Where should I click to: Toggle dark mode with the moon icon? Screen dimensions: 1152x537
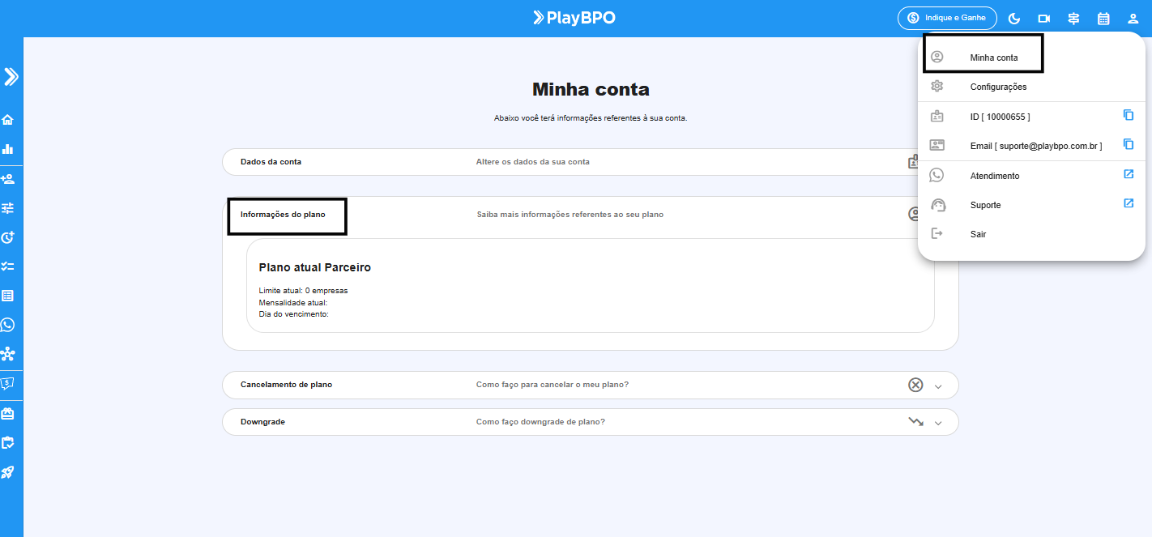point(1014,19)
